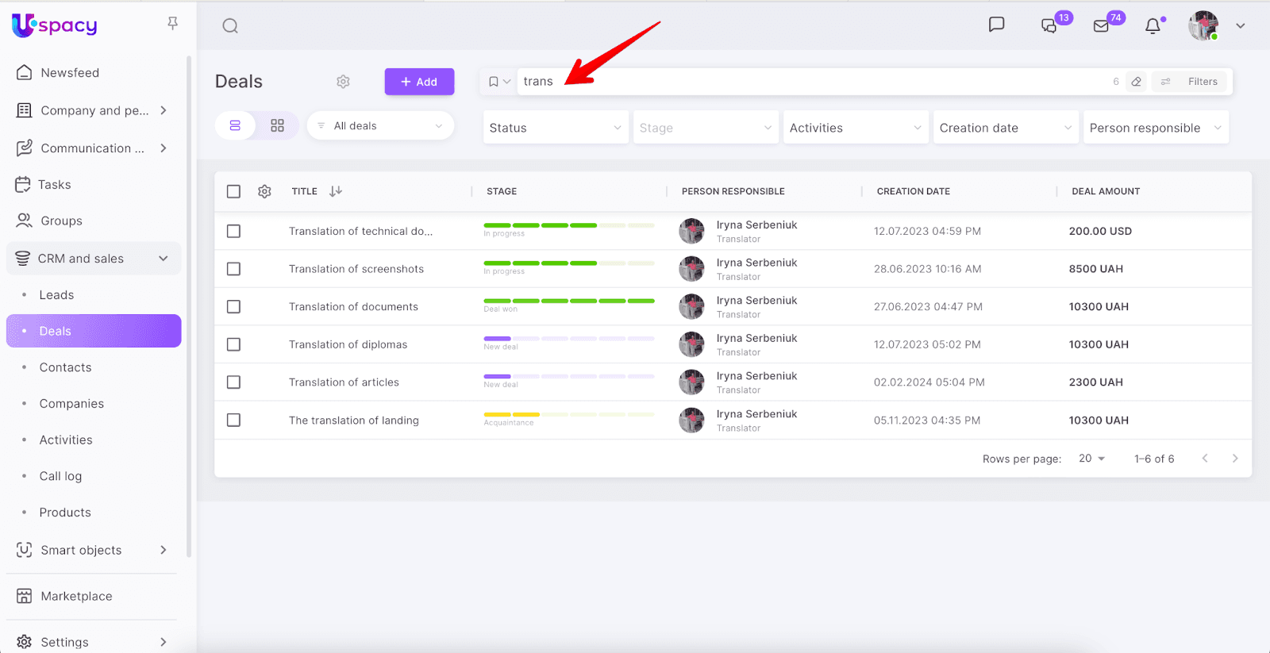
Task: Open Products in the CRM menu
Action: [x=65, y=513]
